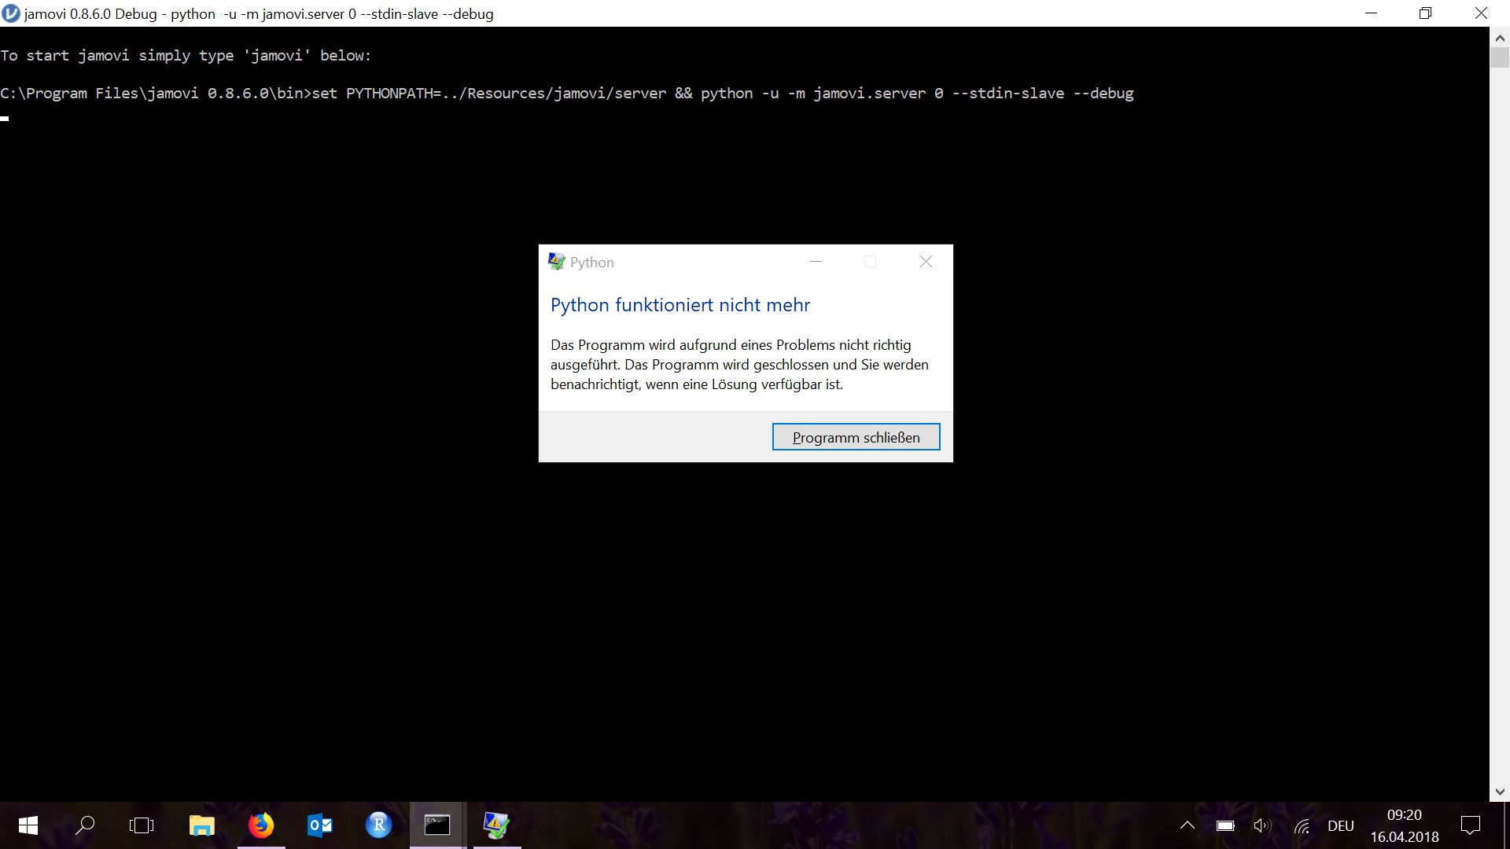The width and height of the screenshot is (1510, 849).
Task: Open the Windows Start menu
Action: click(x=28, y=825)
